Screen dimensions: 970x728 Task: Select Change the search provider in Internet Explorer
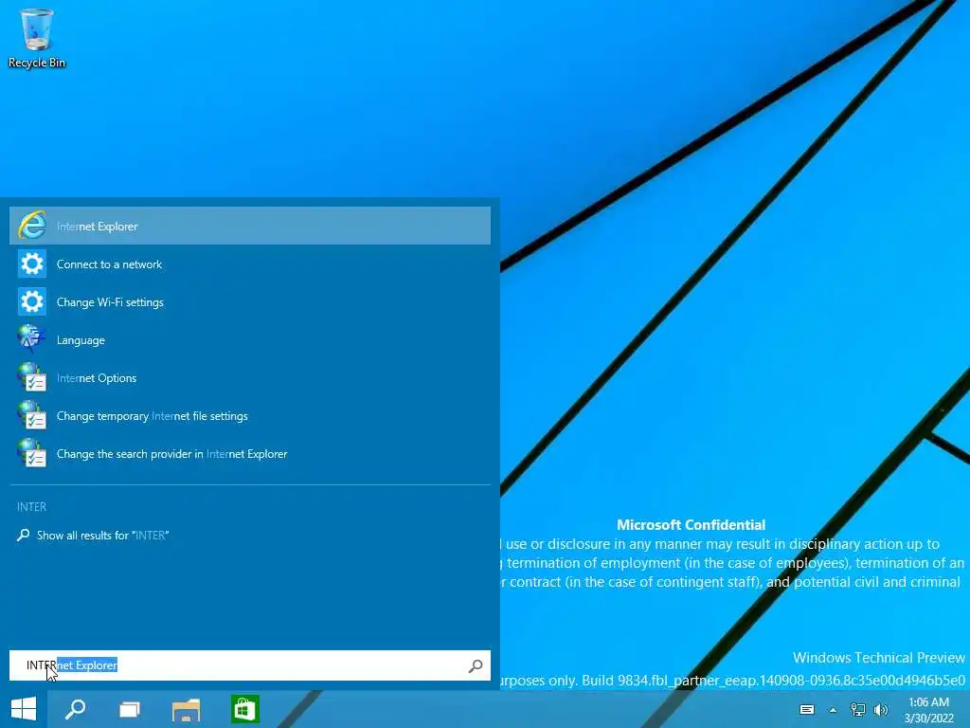click(x=250, y=454)
